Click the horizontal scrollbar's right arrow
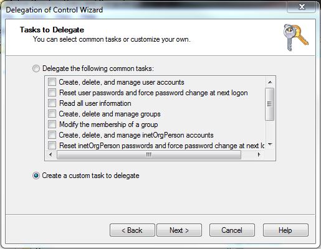 (x=259, y=154)
